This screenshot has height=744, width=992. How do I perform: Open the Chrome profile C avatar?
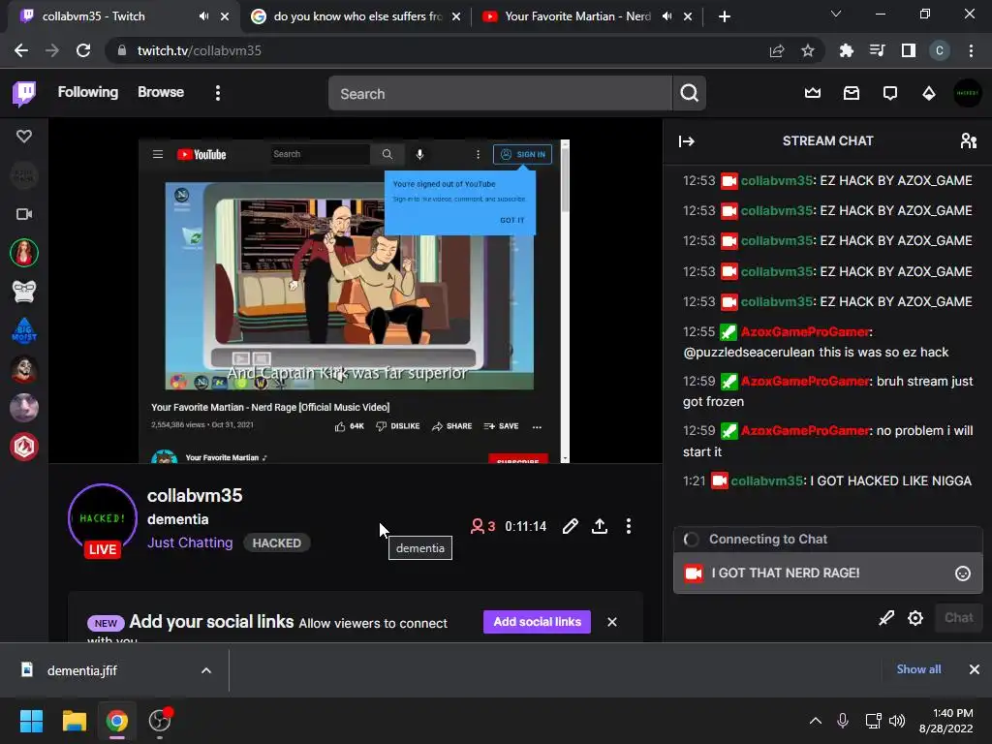940,50
